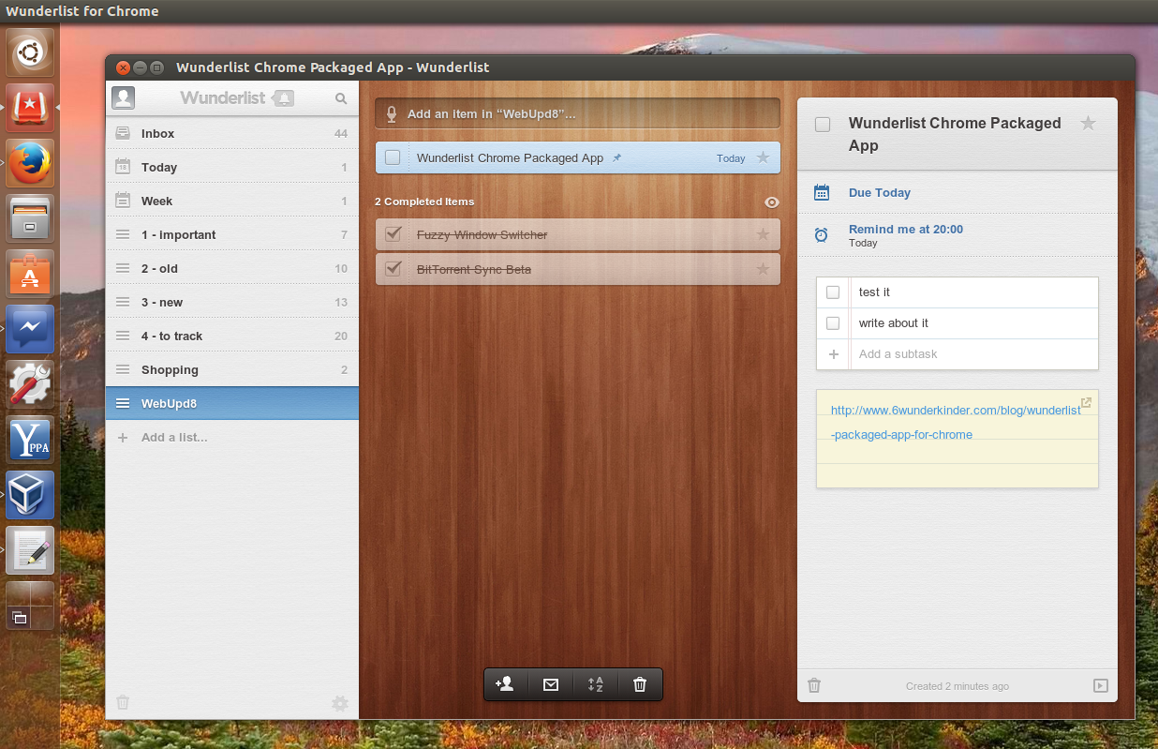1158x749 pixels.
Task: Check the 'write about it' subtask
Action: 833,323
